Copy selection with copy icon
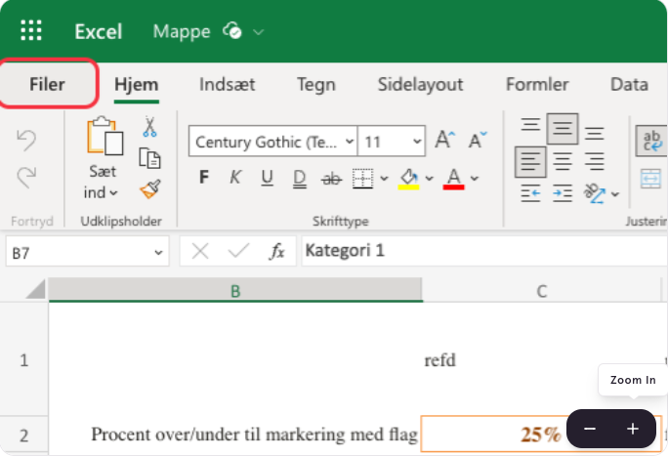The width and height of the screenshot is (668, 456). point(149,158)
